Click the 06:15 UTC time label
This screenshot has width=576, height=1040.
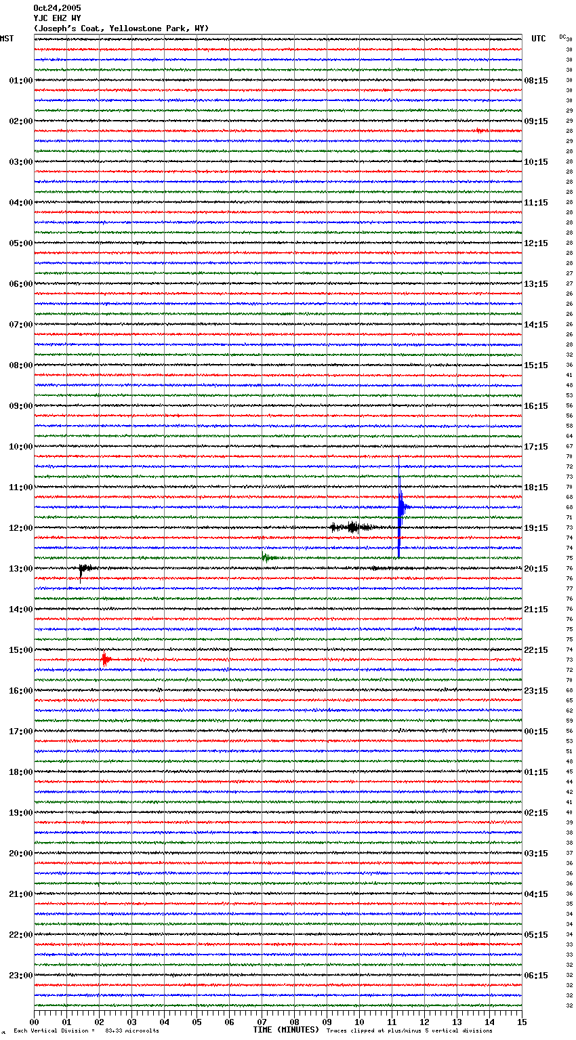click(536, 976)
